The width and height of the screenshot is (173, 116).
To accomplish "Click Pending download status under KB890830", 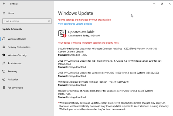I will pos(72,85).
